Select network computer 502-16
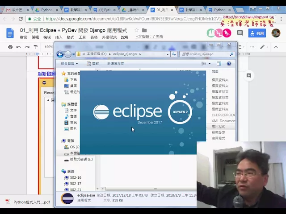 pos(73,177)
